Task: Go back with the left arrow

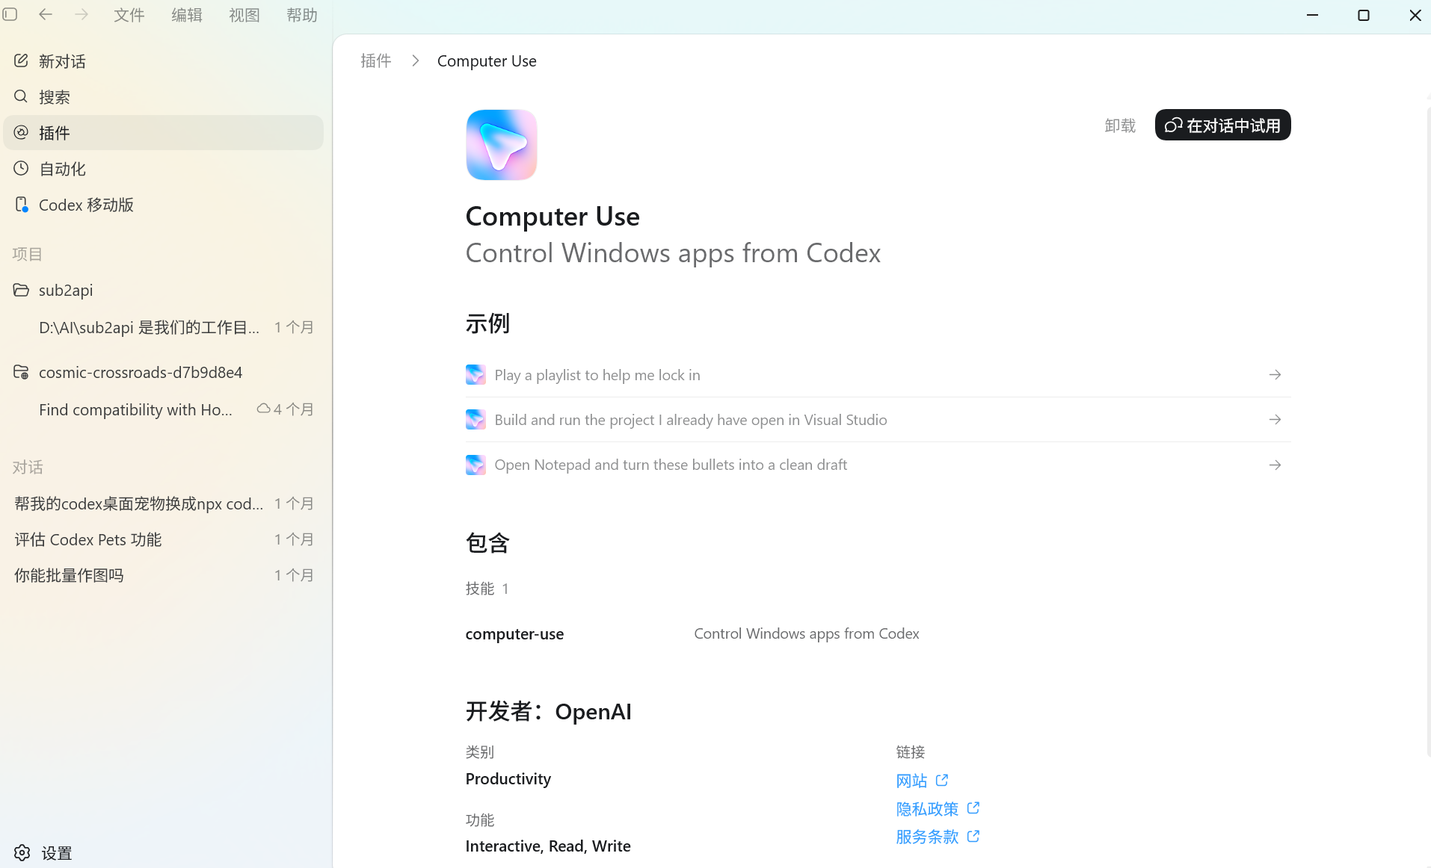Action: (x=46, y=14)
